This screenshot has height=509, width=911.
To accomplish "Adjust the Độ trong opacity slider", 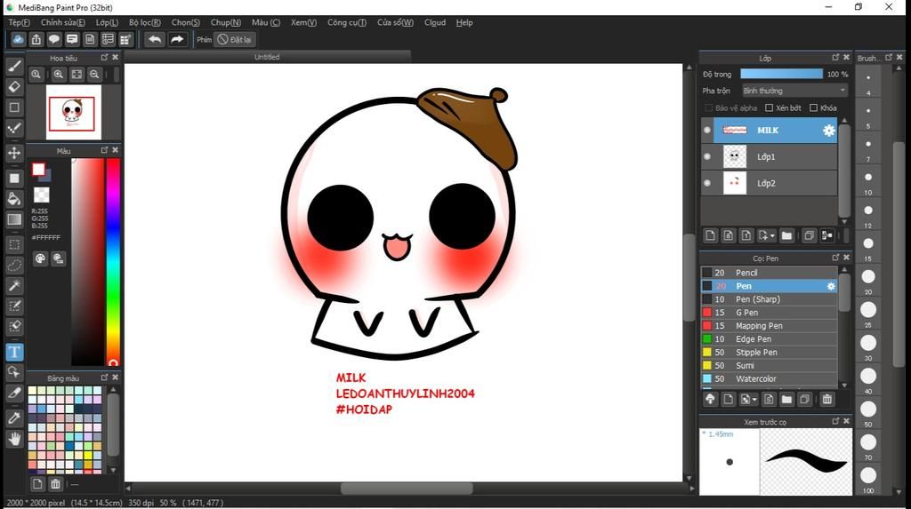I will (x=781, y=75).
